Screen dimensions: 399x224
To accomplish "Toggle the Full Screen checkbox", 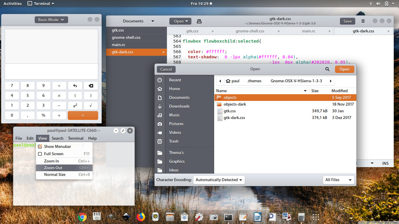I will pyautogui.click(x=40, y=154).
